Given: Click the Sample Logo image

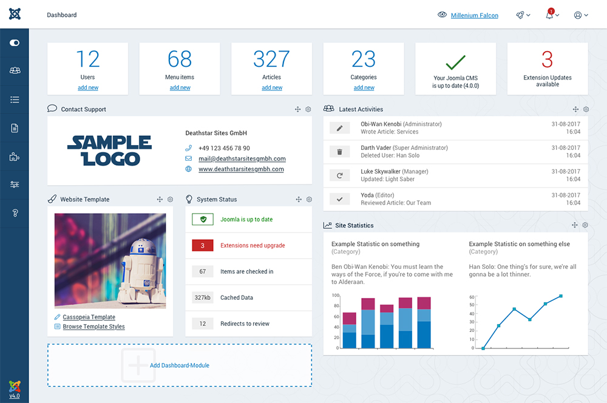Looking at the screenshot, I should (x=110, y=150).
